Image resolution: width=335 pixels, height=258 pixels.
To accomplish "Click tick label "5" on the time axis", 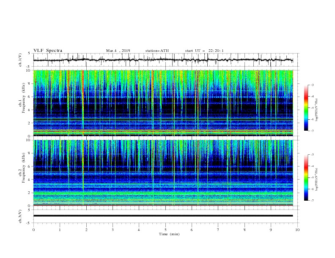I will pos(165,230).
